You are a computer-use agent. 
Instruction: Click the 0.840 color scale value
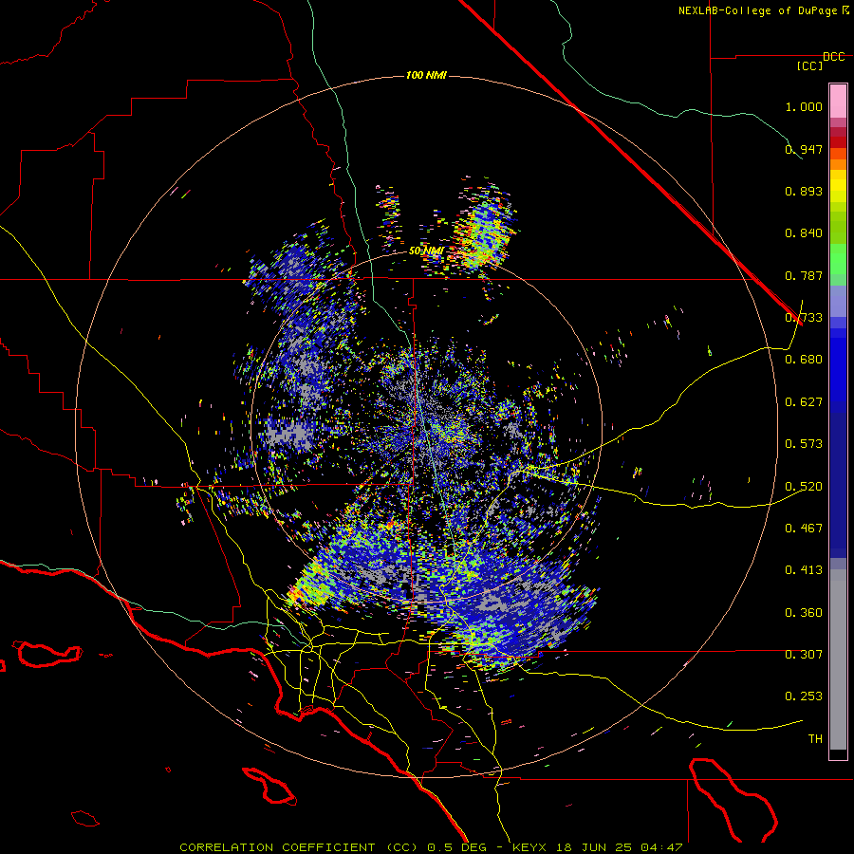pyautogui.click(x=804, y=233)
